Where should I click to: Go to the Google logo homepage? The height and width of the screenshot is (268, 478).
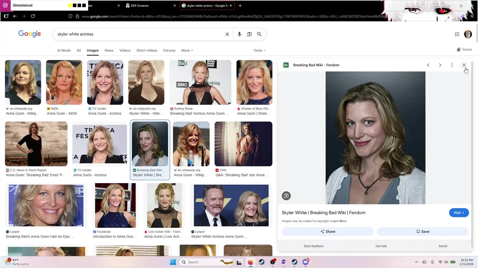pos(30,34)
